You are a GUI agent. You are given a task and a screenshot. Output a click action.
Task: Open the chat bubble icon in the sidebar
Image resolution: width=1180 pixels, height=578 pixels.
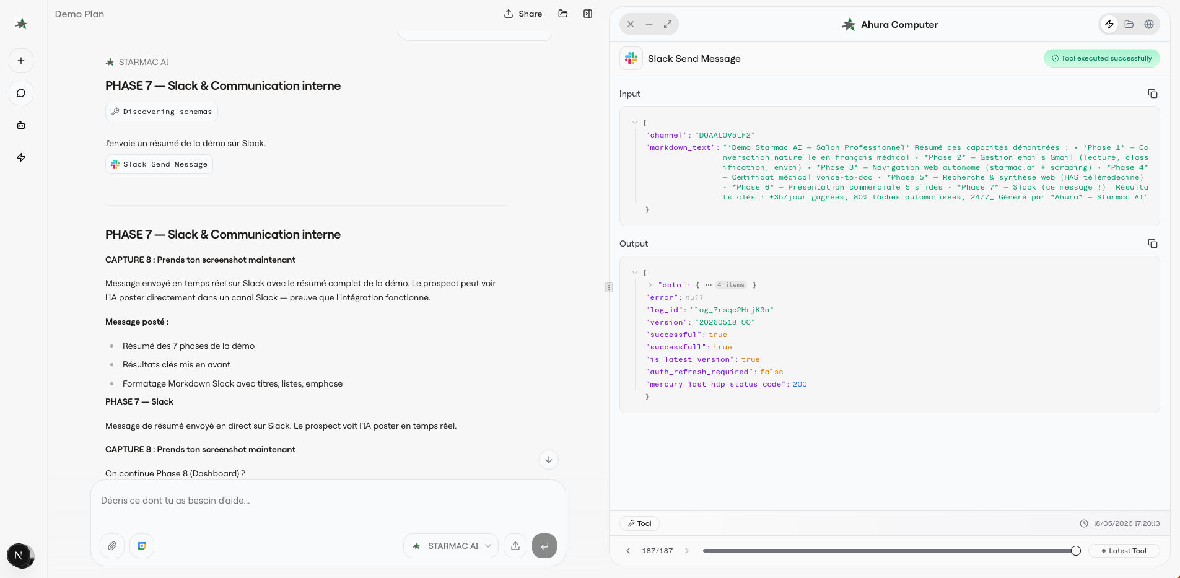21,93
